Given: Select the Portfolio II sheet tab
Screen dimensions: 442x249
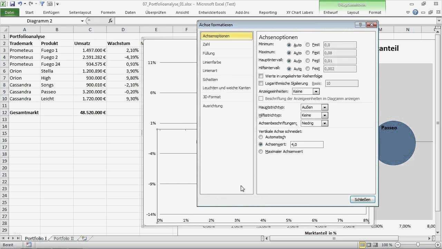Looking at the screenshot, I should 64,238.
